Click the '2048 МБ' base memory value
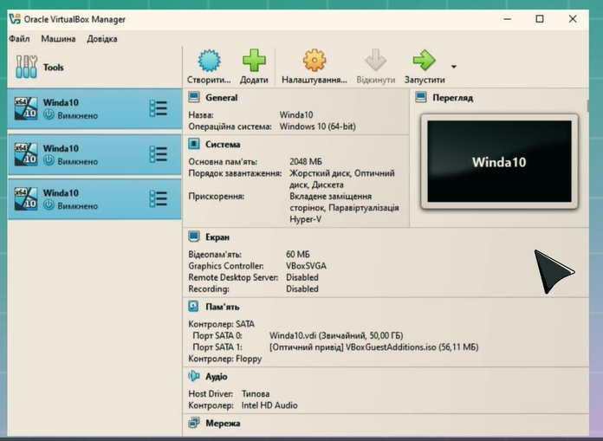 (306, 161)
